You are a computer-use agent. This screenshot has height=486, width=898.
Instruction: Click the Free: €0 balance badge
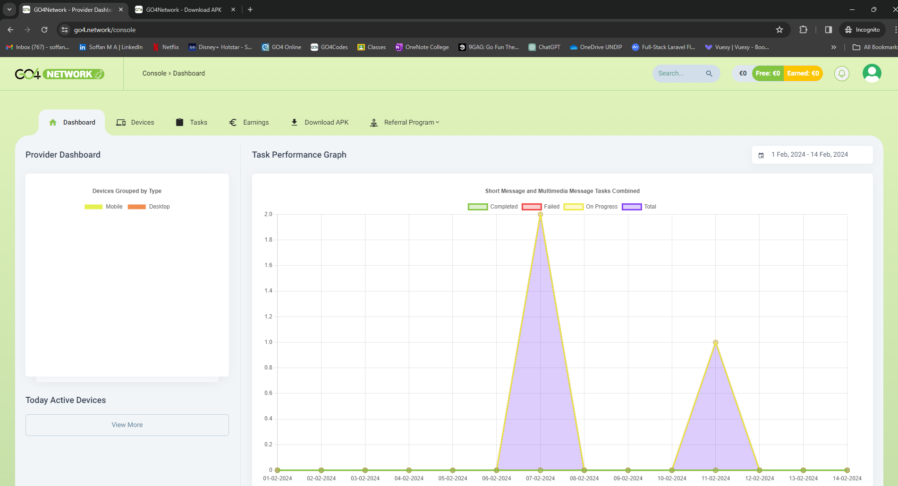point(768,74)
